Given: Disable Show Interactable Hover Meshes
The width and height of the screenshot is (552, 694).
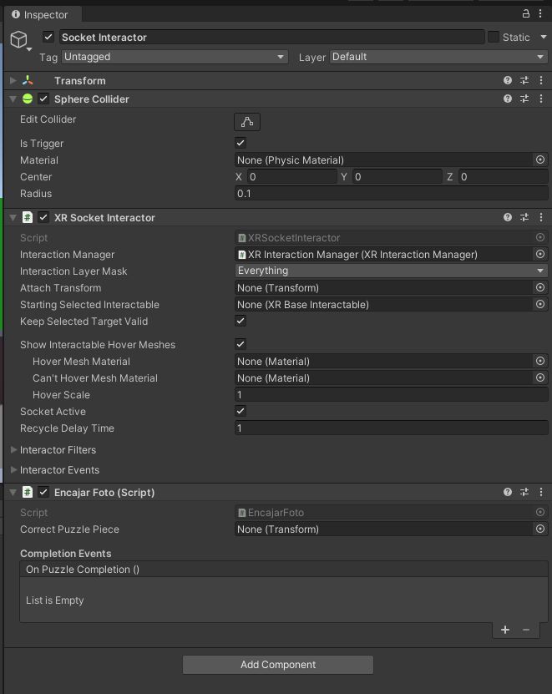Looking at the screenshot, I should pyautogui.click(x=240, y=344).
